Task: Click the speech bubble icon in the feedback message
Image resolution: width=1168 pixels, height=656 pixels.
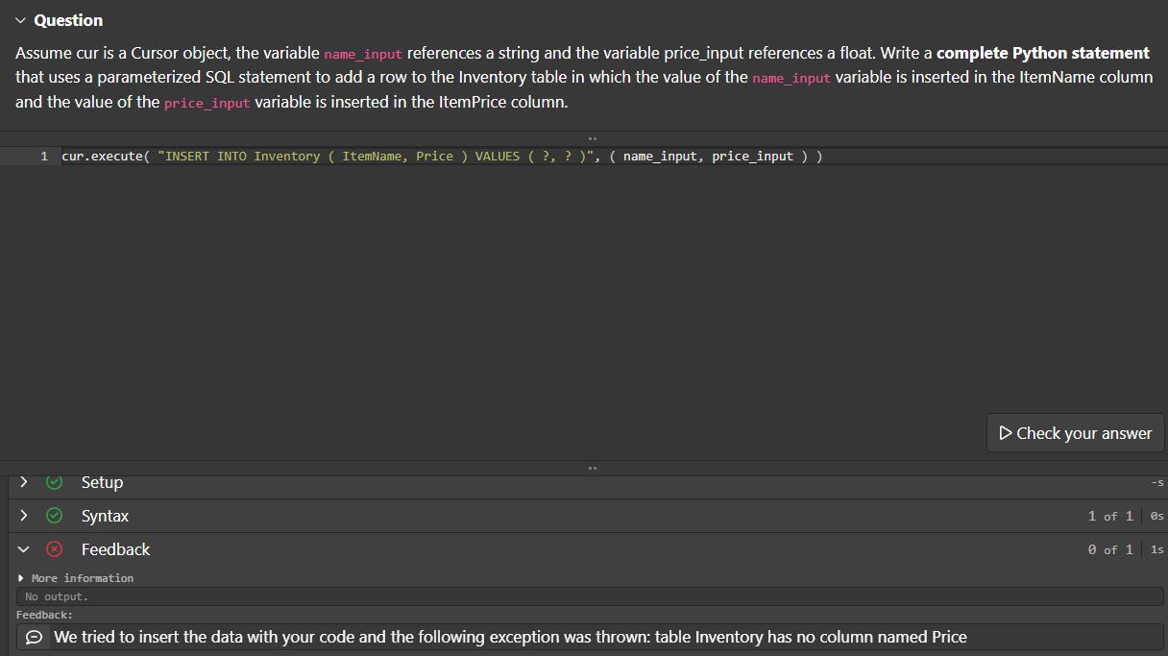Action: pos(34,637)
